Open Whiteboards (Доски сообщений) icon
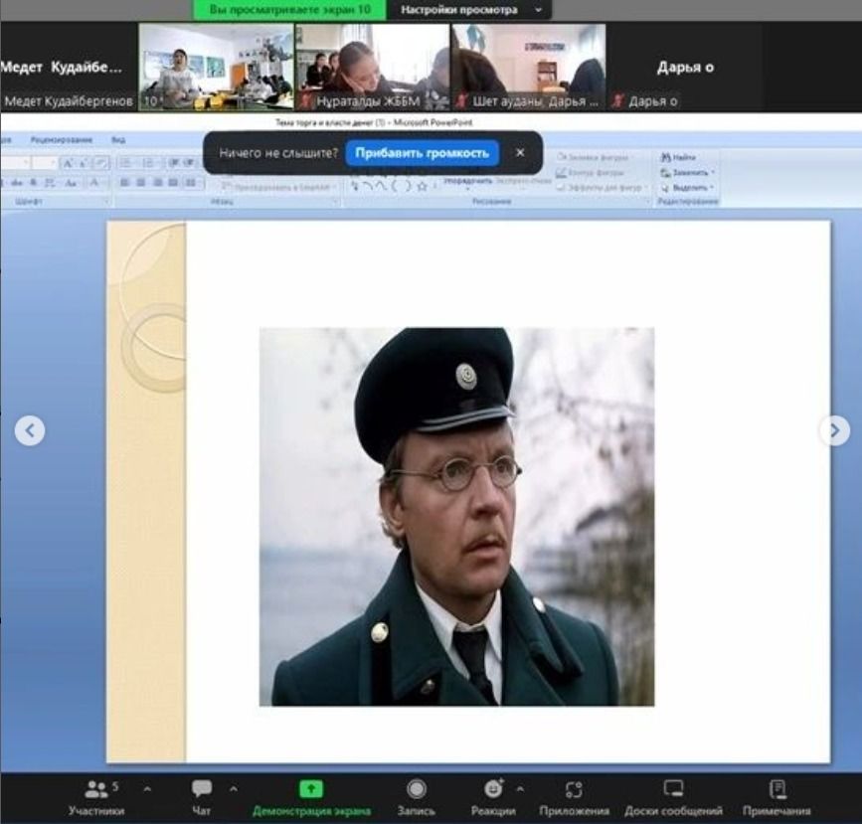The image size is (862, 824). (673, 789)
